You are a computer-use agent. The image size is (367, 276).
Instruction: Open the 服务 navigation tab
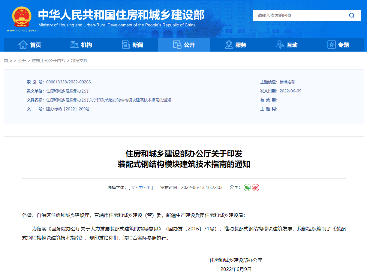click(x=235, y=45)
